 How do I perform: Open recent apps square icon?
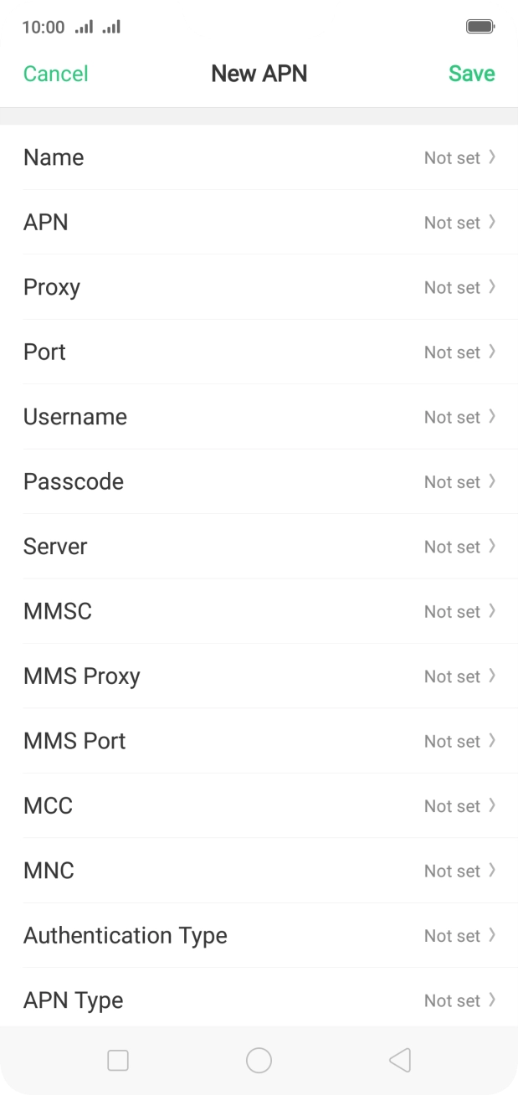click(118, 1061)
